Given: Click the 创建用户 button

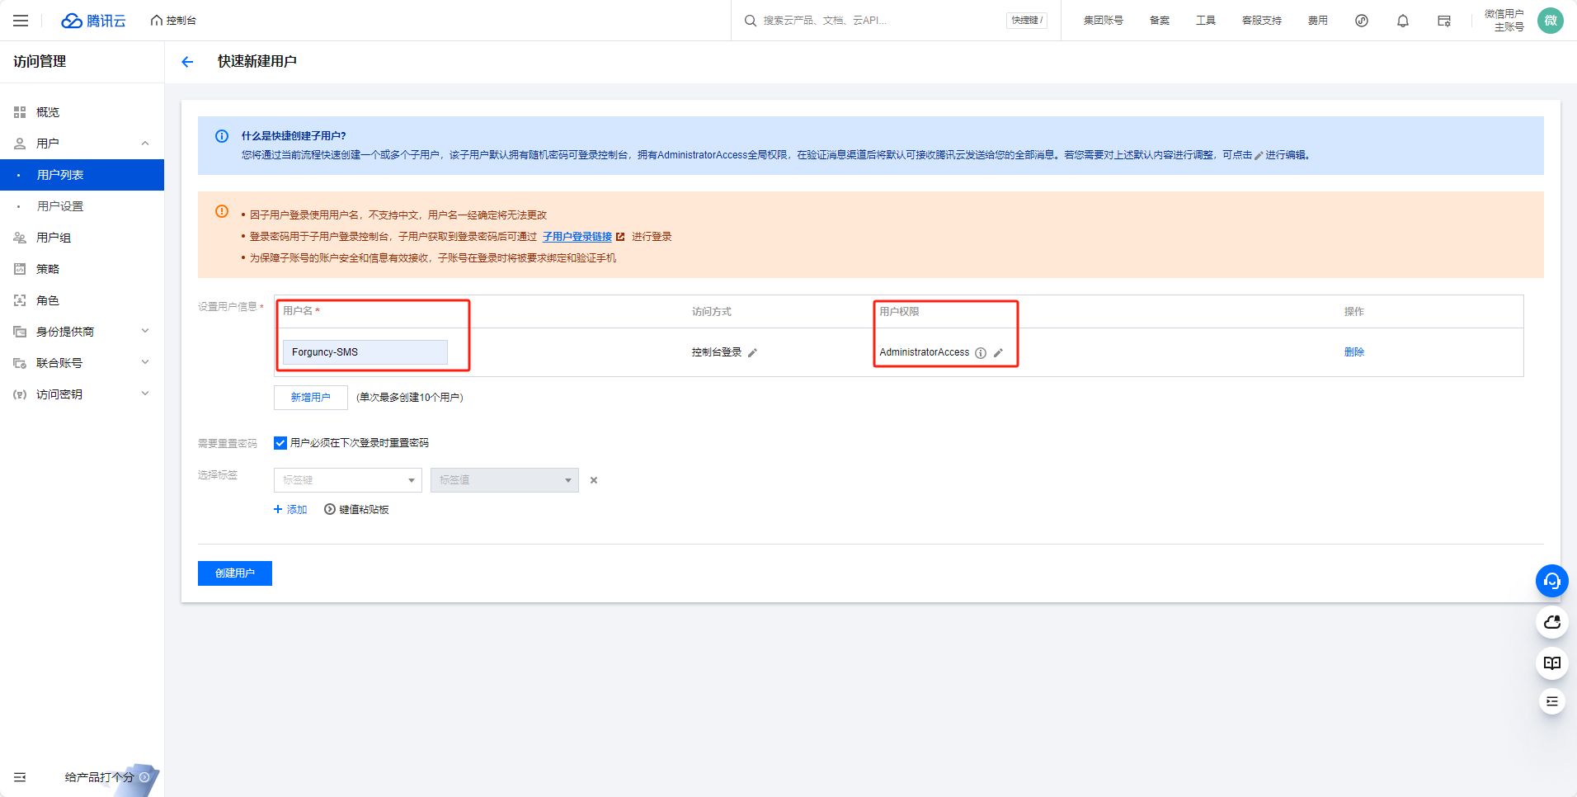Looking at the screenshot, I should click(235, 573).
